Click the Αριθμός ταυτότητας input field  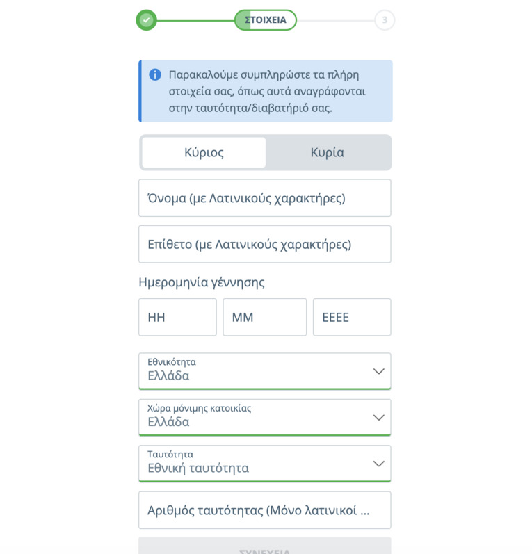(x=265, y=510)
